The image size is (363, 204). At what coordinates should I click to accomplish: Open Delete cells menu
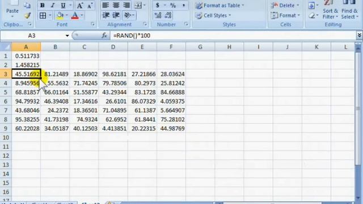click(285, 5)
